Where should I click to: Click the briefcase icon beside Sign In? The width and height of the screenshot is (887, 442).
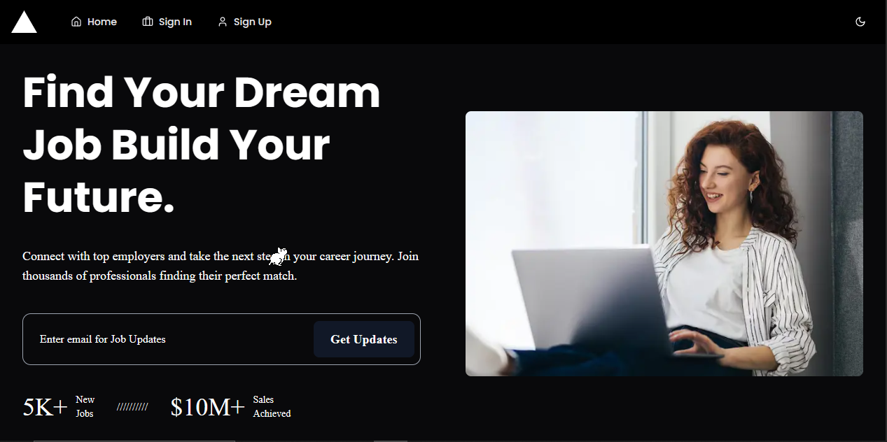pos(147,22)
